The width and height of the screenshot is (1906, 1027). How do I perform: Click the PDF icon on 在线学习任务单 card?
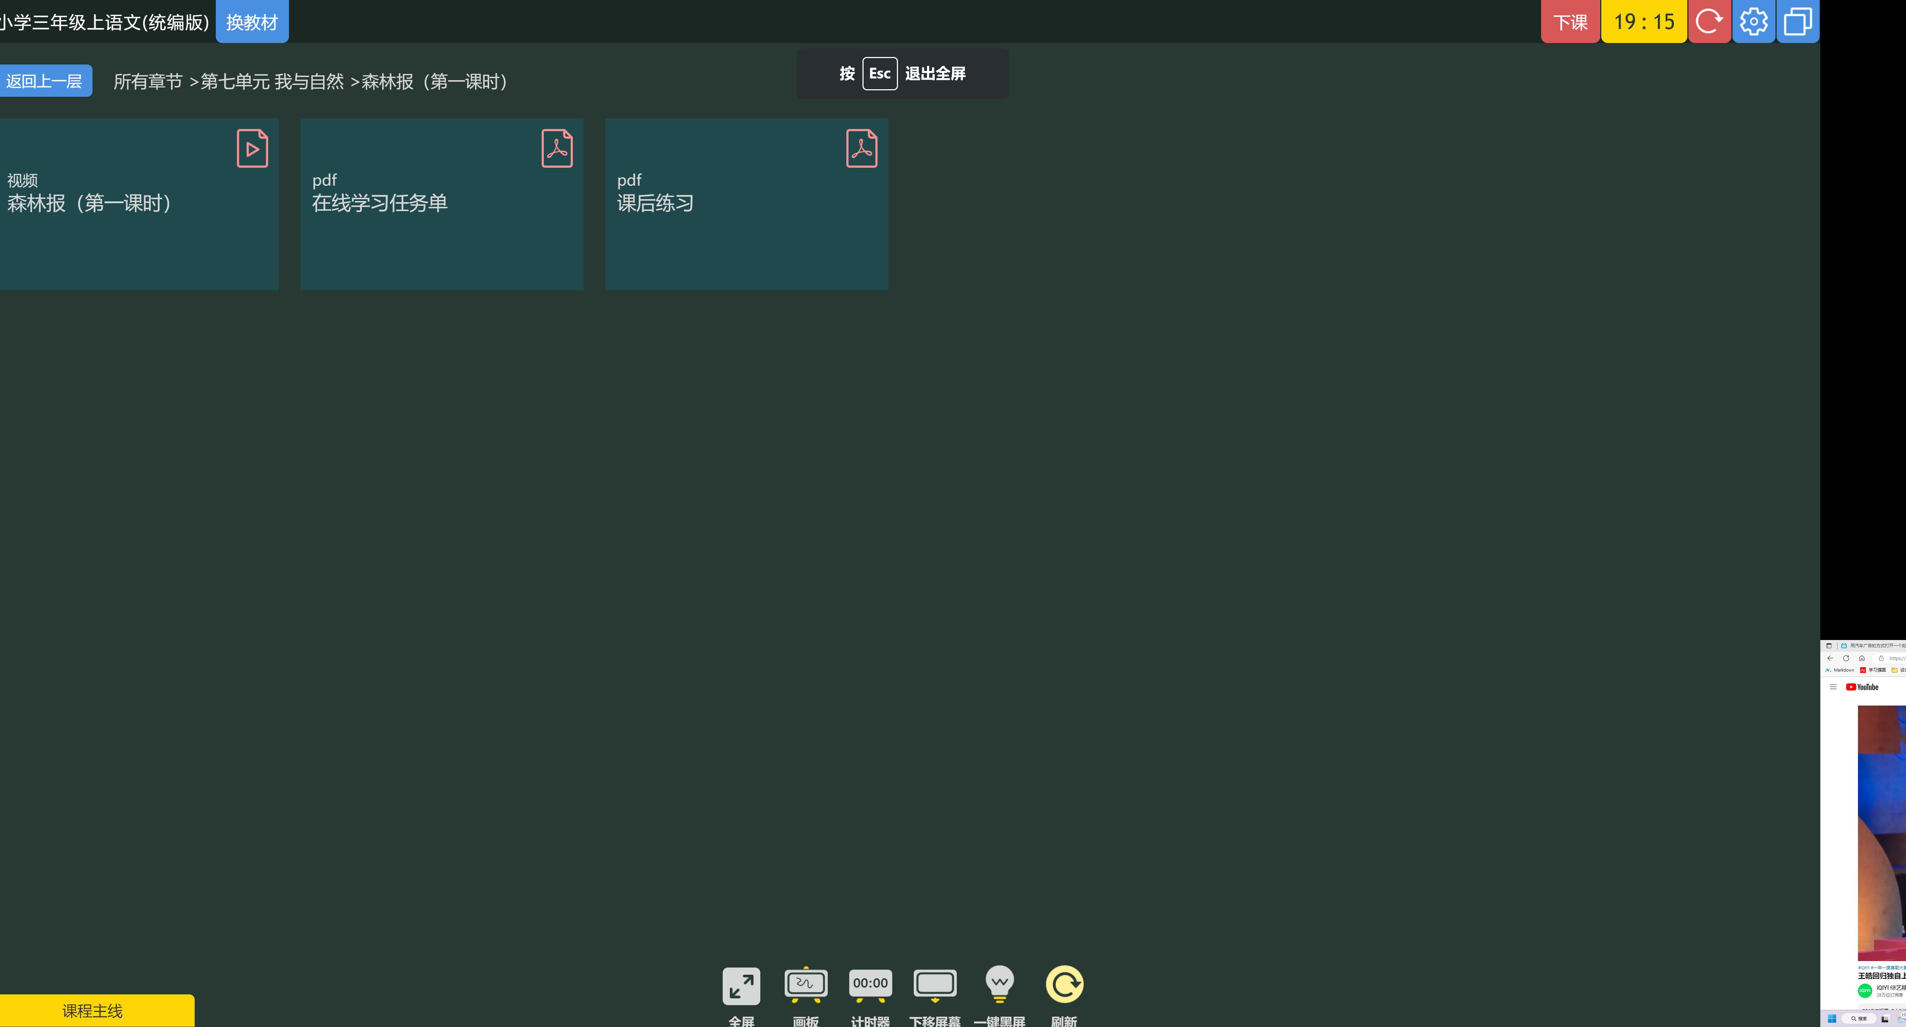[557, 148]
